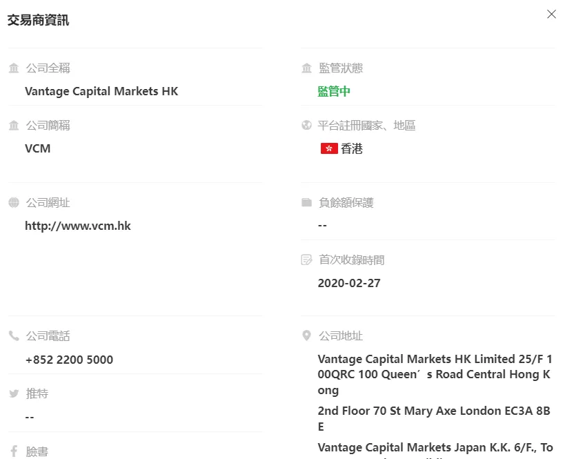Close the 交易商資訊 dialog
563x459 pixels.
[x=551, y=14]
